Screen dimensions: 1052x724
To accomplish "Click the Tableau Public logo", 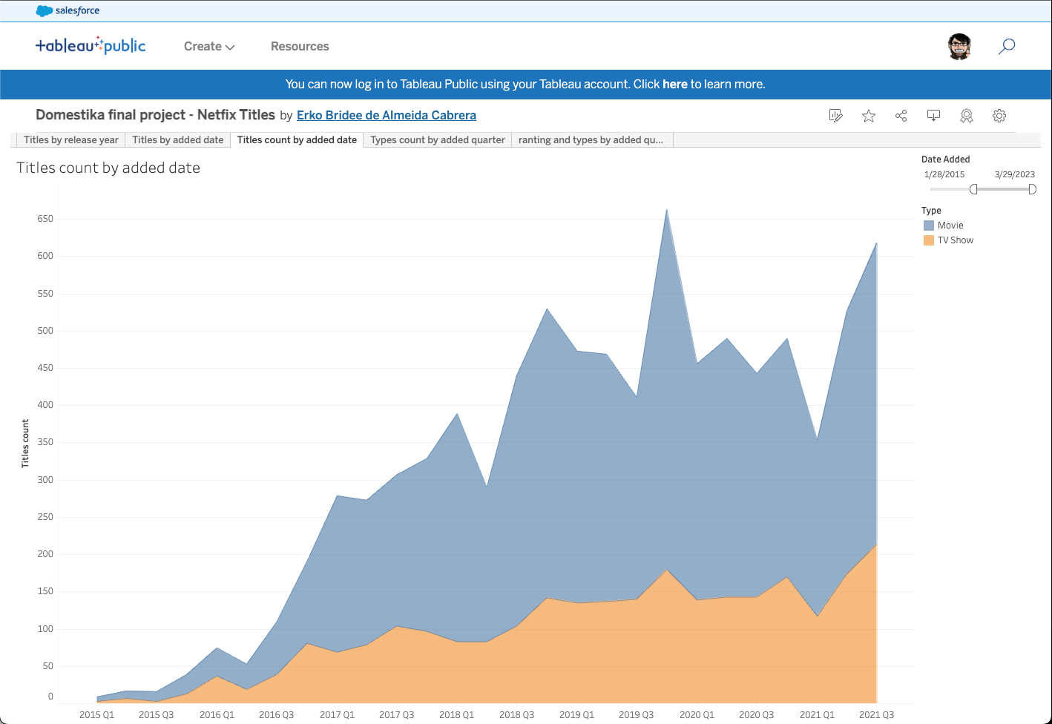I will tap(91, 46).
